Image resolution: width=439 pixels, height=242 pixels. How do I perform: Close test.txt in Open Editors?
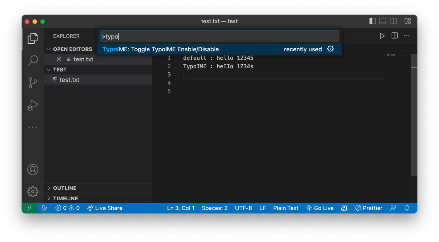click(58, 59)
